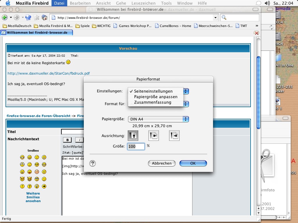Click the browser Back arrow button

coord(5,18)
